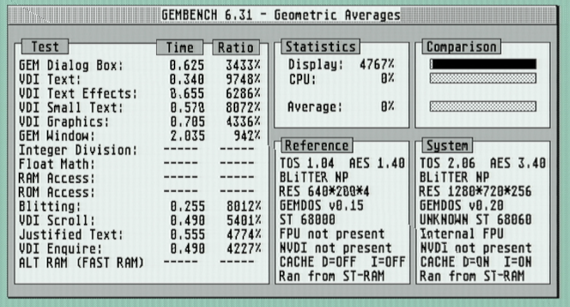The width and height of the screenshot is (570, 307).
Task: Click the 'Display:' statistics label
Action: 316,64
